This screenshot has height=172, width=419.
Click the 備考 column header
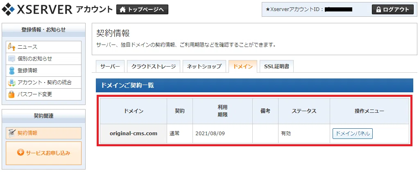pyautogui.click(x=265, y=111)
